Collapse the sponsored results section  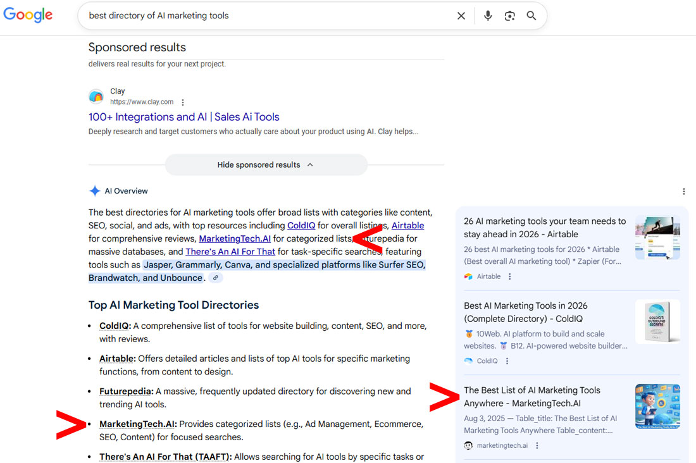(266, 164)
